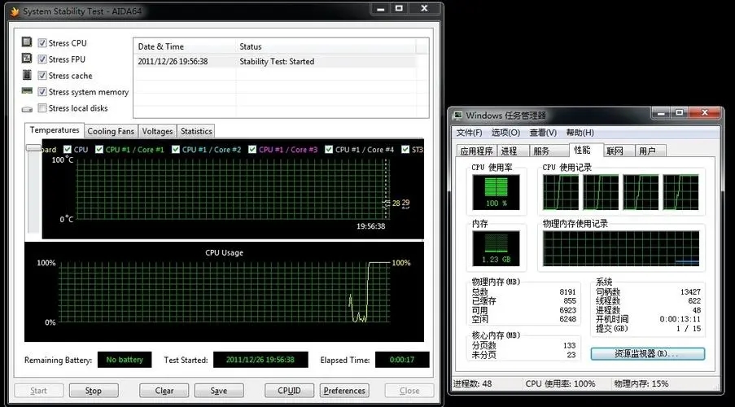This screenshot has height=407, width=735.
Task: Click the CPU chip icon beside Stress CPU
Action: tap(27, 42)
